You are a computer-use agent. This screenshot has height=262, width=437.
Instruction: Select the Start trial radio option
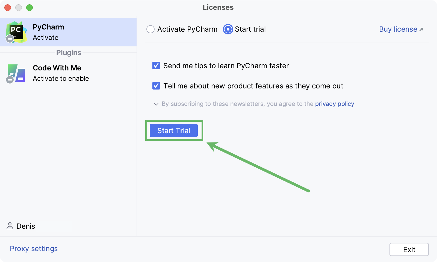[228, 29]
